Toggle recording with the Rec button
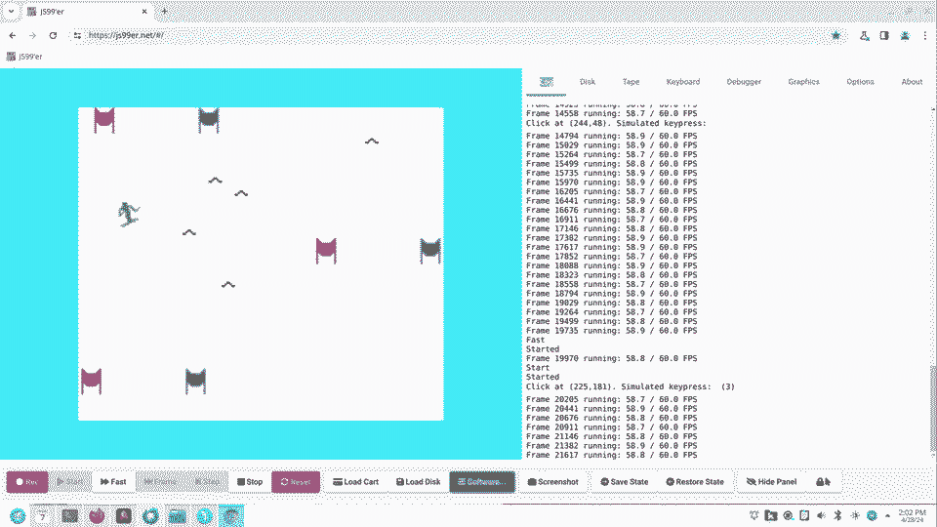The height and width of the screenshot is (527, 937). [26, 482]
